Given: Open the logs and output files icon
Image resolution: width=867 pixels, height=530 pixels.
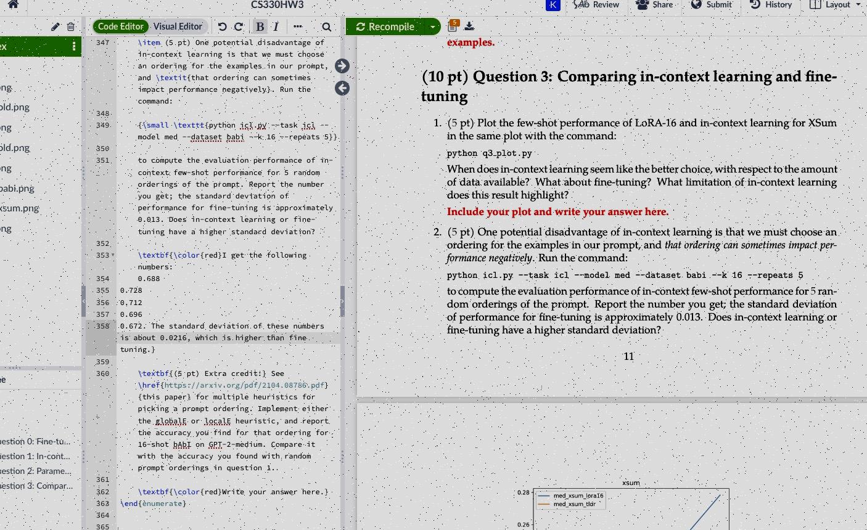Looking at the screenshot, I should pos(453,26).
